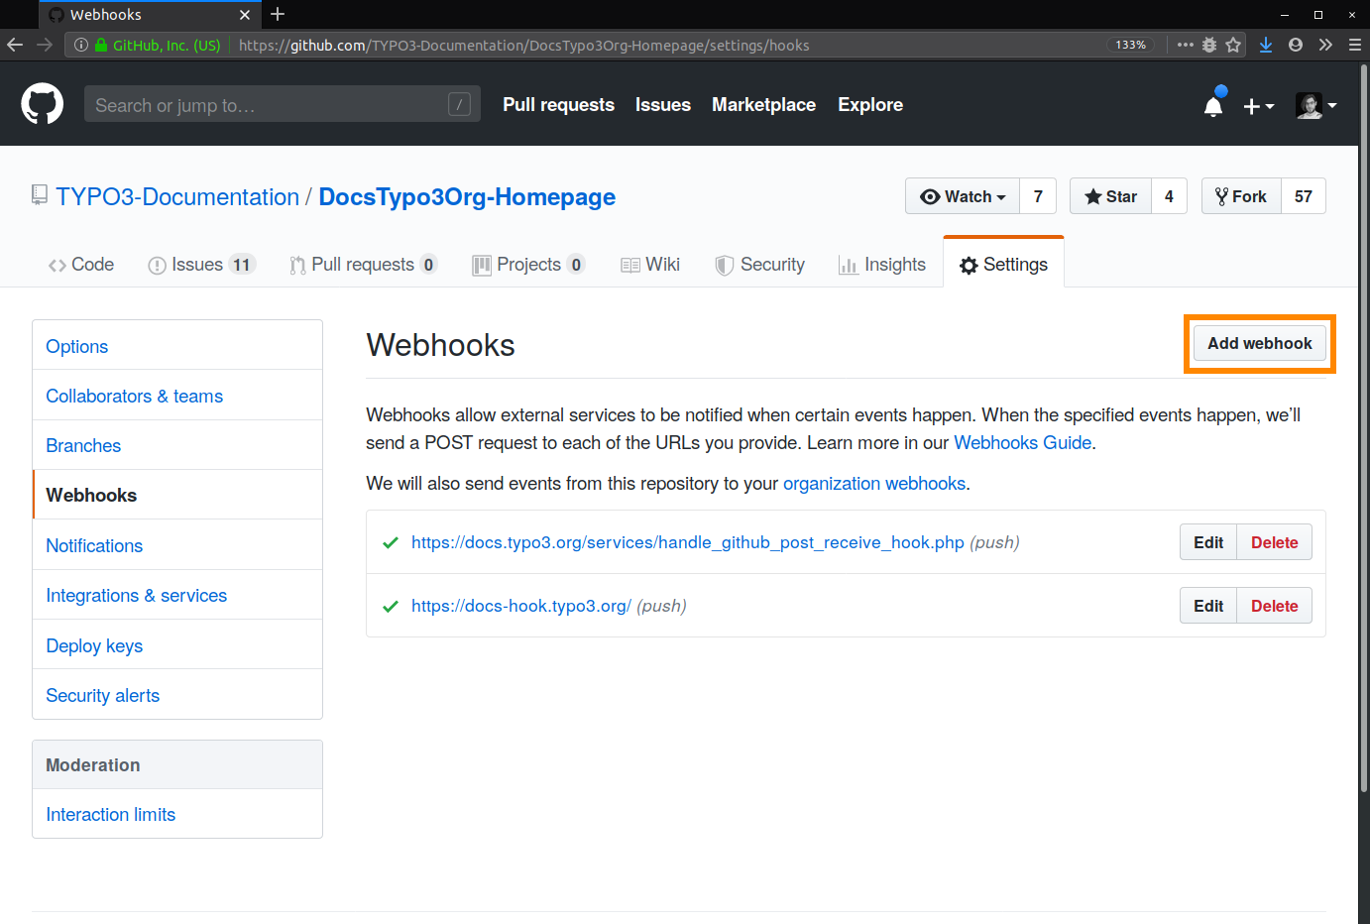Switch to the Security tab

click(760, 265)
